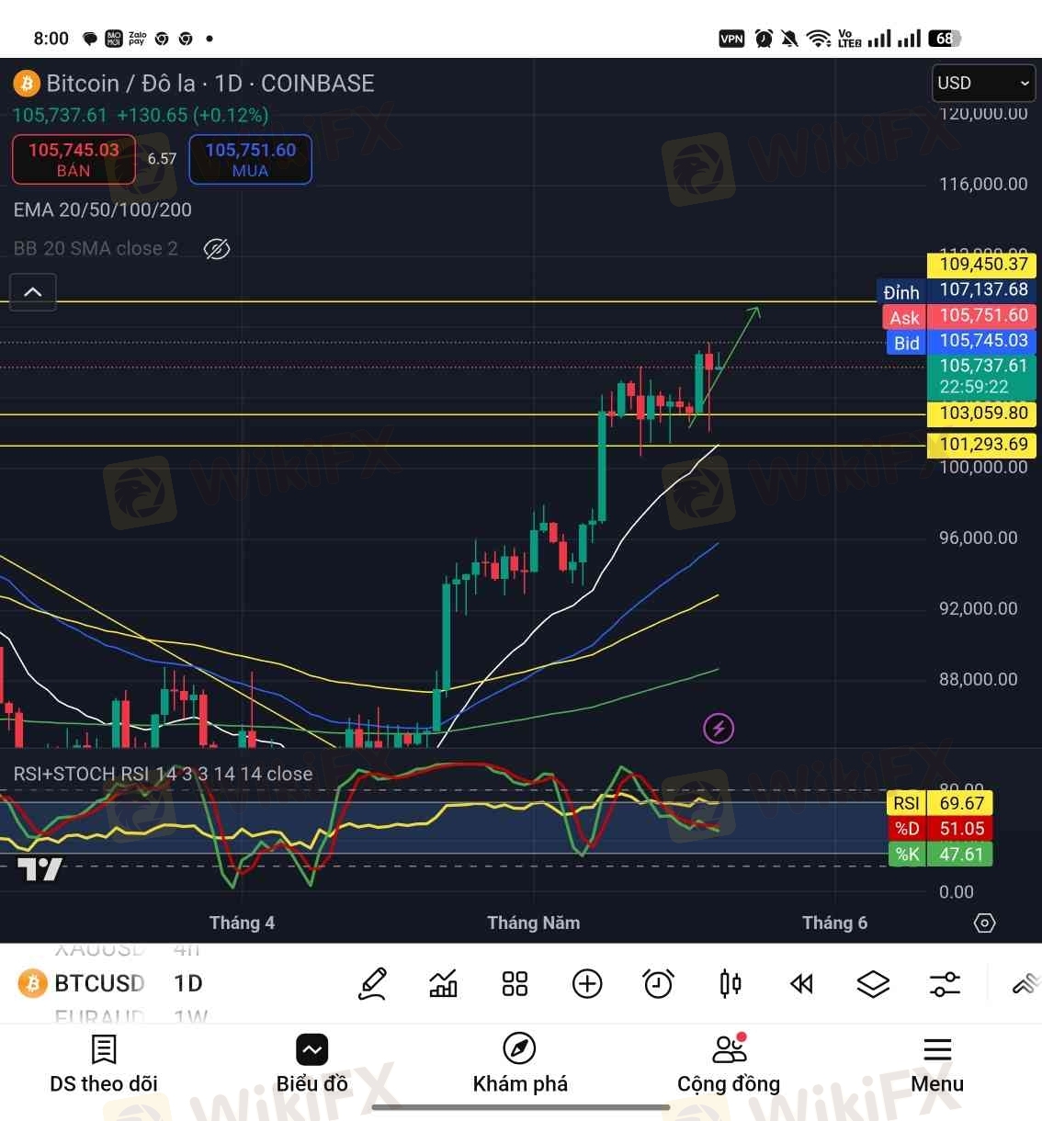Tap the Tháng 4 date label
Image resolution: width=1042 pixels, height=1121 pixels.
pyautogui.click(x=242, y=923)
